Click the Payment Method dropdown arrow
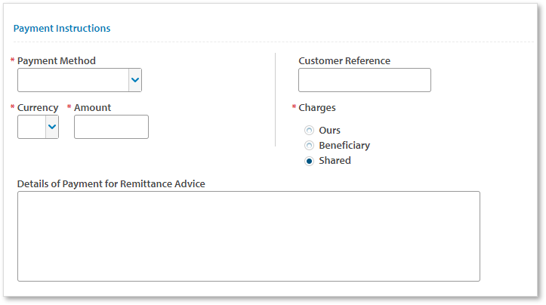Image resolution: width=546 pixels, height=305 pixels. point(134,80)
